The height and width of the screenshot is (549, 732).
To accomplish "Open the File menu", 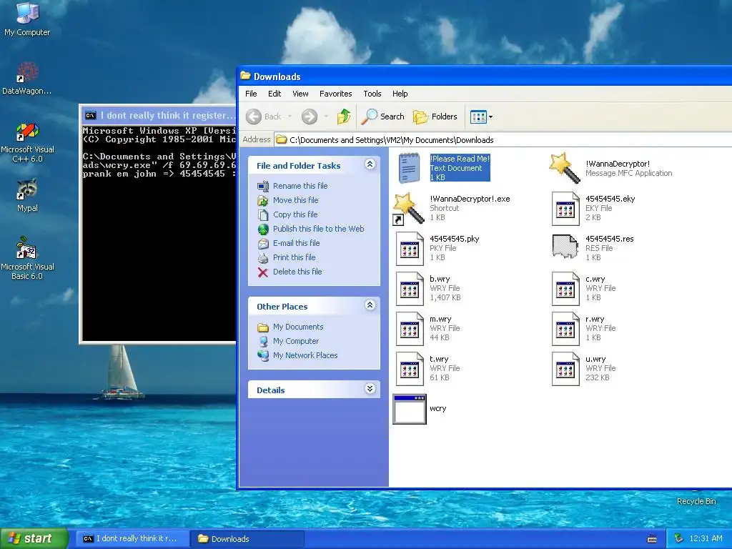I will click(x=251, y=94).
